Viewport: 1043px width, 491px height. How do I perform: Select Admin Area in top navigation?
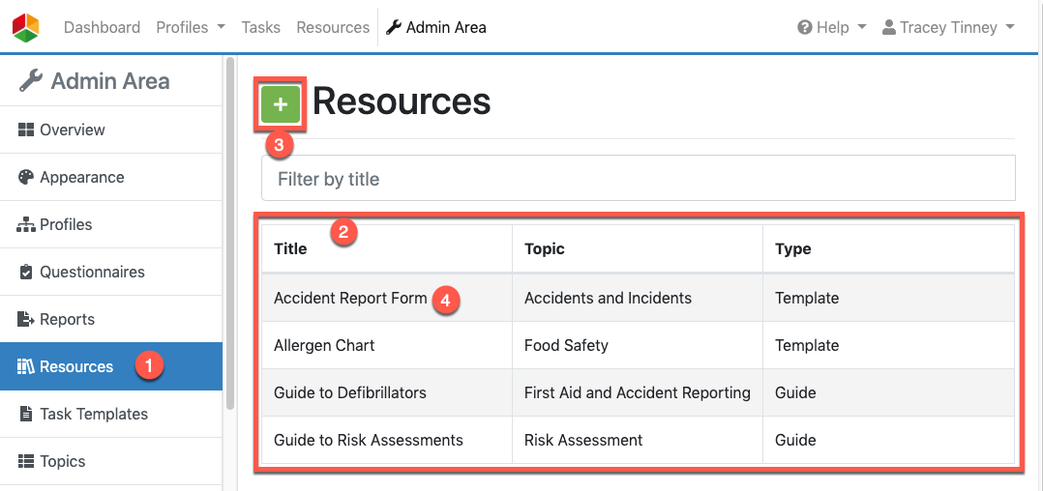point(436,27)
